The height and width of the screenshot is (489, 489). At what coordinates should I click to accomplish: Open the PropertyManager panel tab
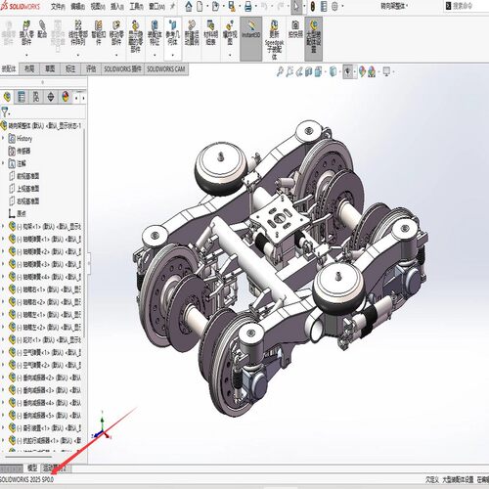(x=22, y=97)
